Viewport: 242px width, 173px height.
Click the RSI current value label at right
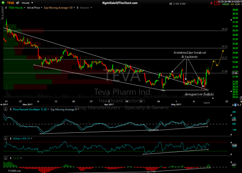click(234, 145)
